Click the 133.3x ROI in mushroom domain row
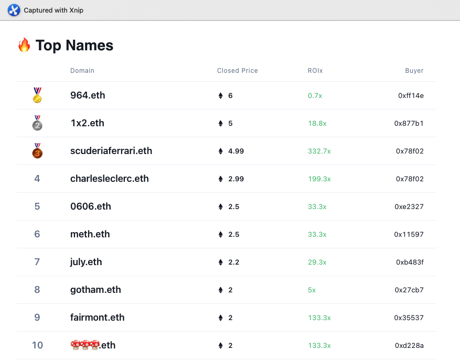This screenshot has width=460, height=361. [319, 345]
